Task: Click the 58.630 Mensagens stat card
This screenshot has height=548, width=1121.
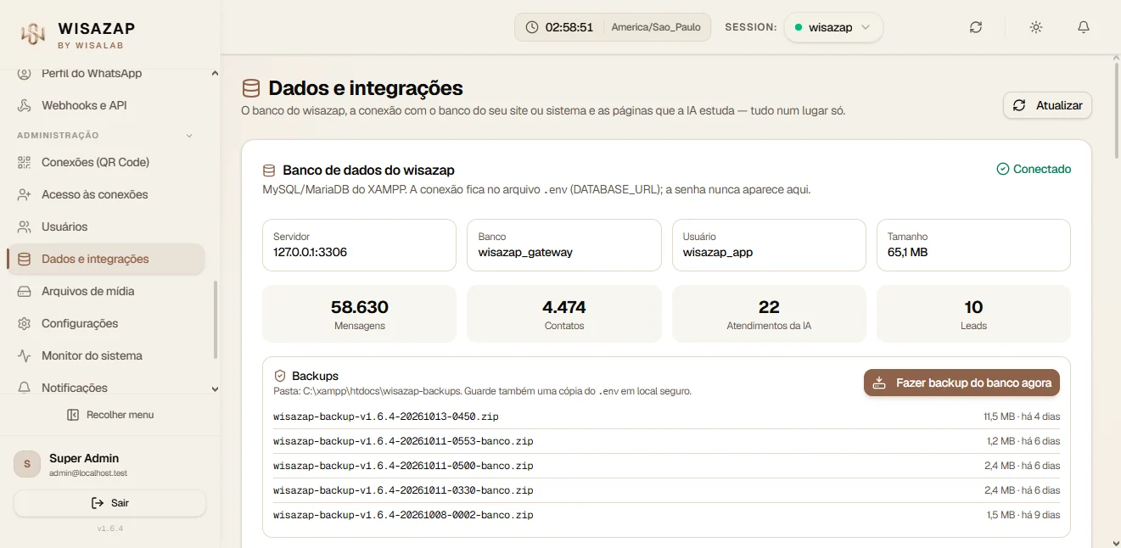Action: [x=359, y=314]
